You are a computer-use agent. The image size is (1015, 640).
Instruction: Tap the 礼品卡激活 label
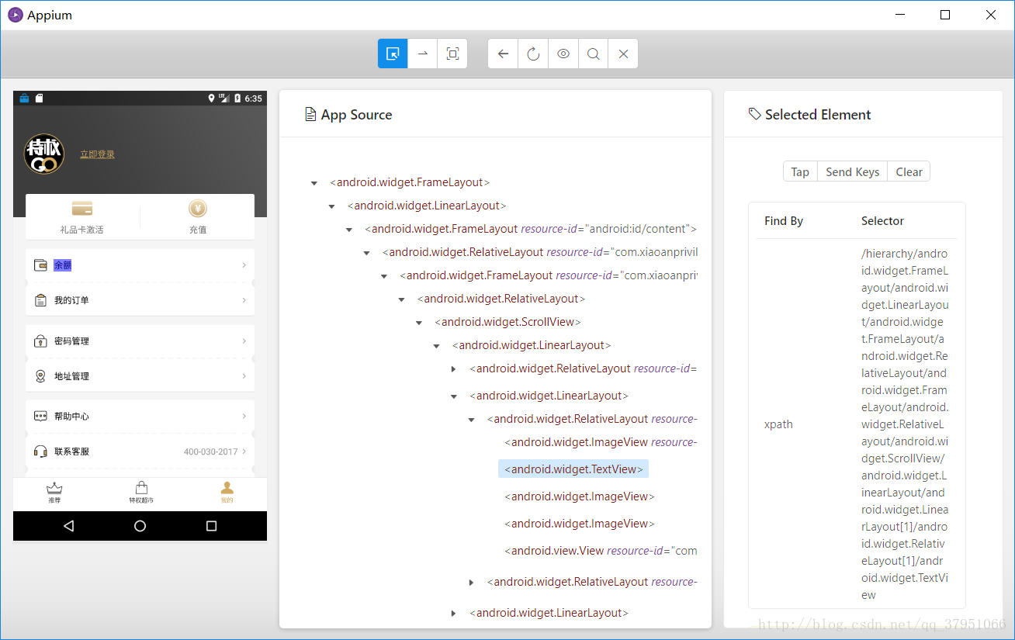[82, 230]
